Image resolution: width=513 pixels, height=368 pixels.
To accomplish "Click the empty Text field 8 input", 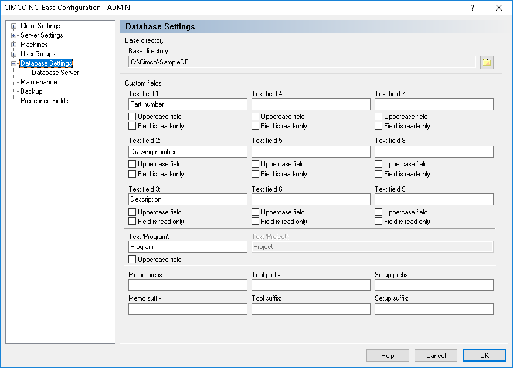I will (434, 152).
